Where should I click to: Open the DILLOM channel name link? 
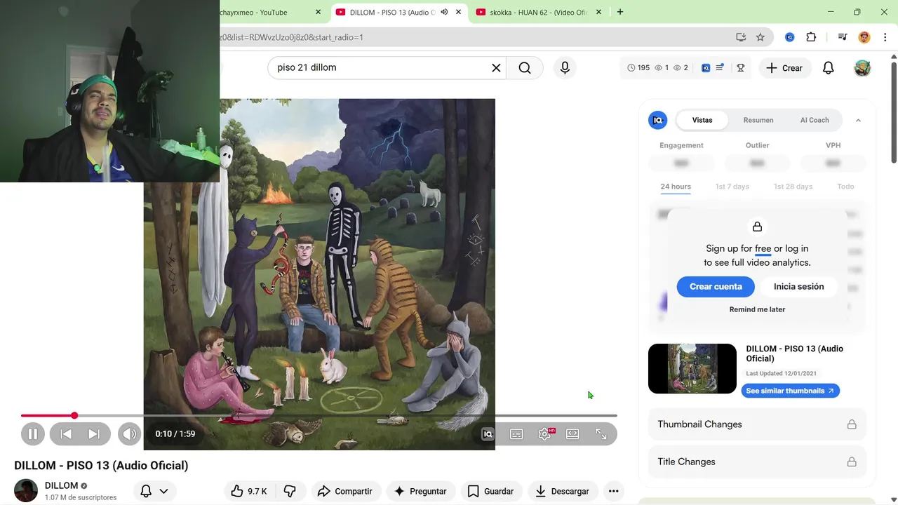(61, 485)
